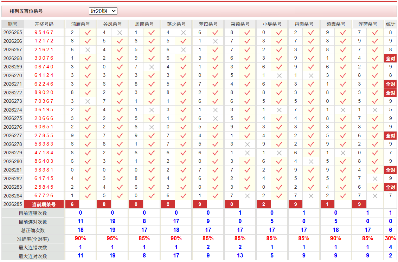Select the 薤露杀号 column header
Viewport: 398px width, 262px height.
tap(335, 24)
